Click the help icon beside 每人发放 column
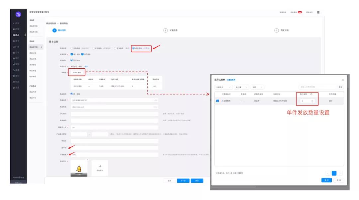This screenshot has width=359, height=200. coord(311,94)
